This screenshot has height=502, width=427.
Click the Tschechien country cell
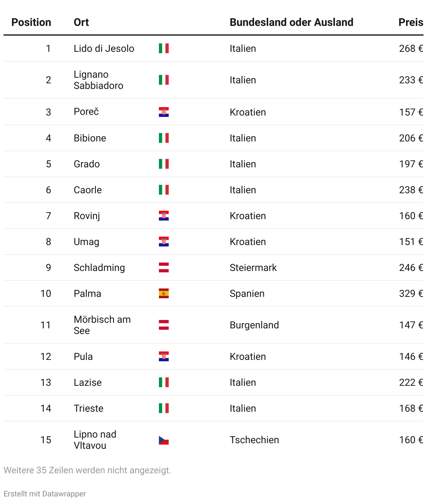pos(254,440)
